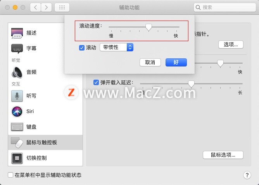Select the 字幕 captions icon
The width and height of the screenshot is (259, 185).
(17, 49)
